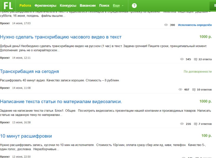Click the comment bubble icon beside 10 ответов
Screen dimensions: 216x158
(x=193, y=89)
